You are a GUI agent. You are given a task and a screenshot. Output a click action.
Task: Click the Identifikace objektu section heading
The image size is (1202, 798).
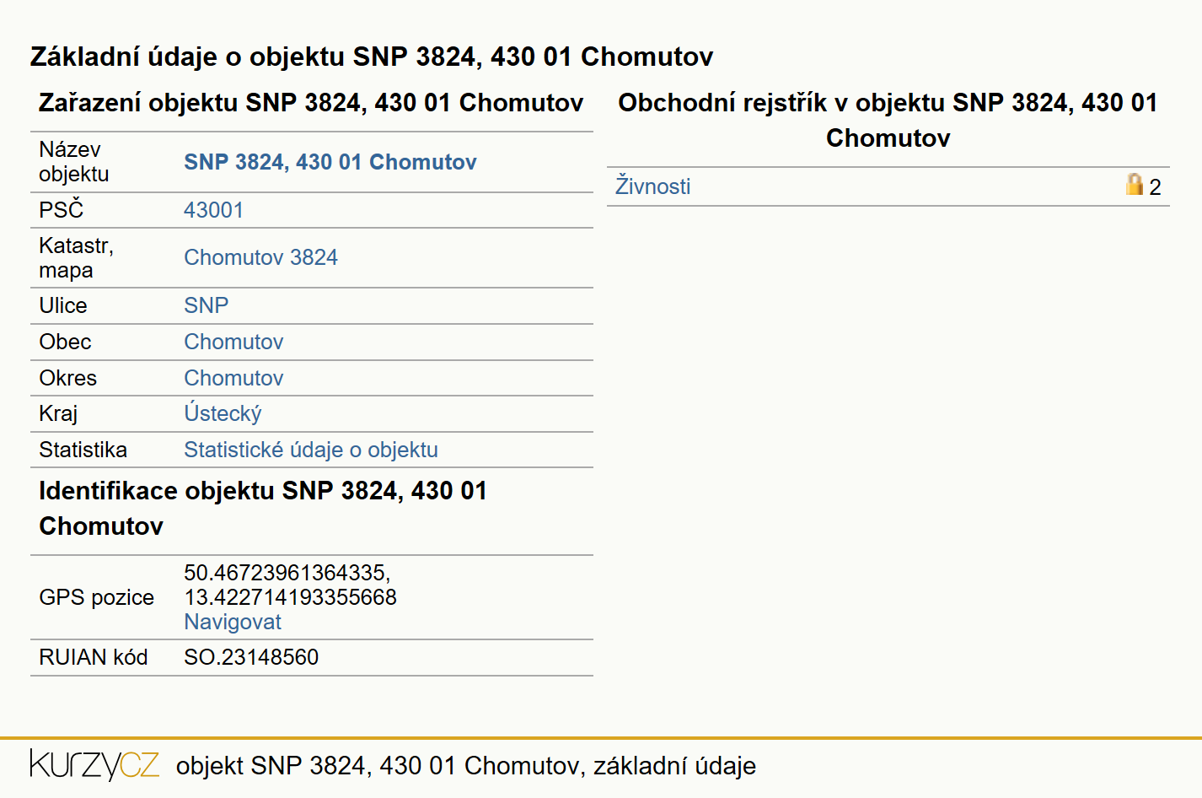coord(263,508)
